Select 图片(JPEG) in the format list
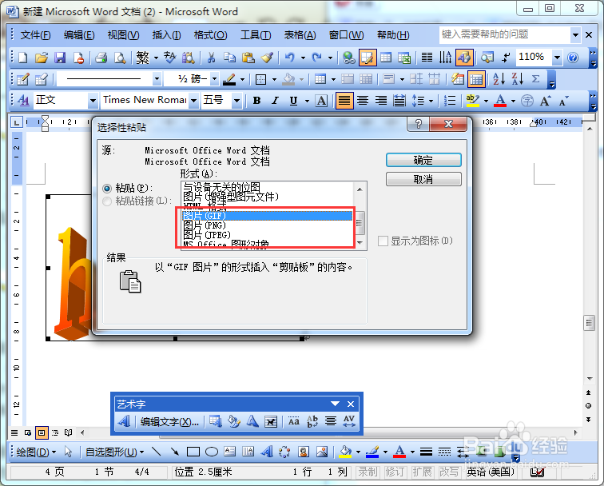This screenshot has height=486, width=604. (268, 235)
